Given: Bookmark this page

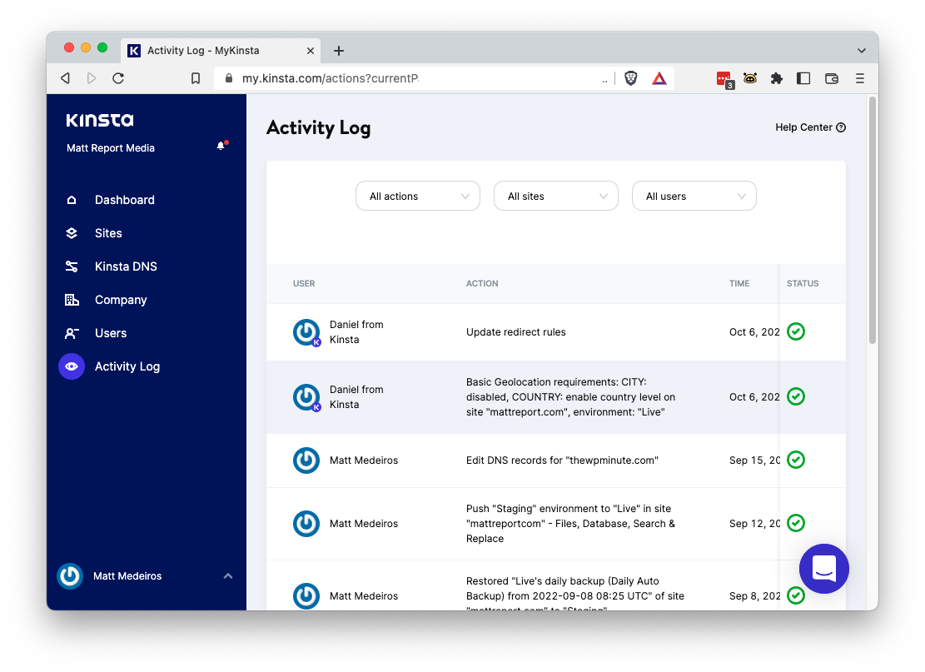Looking at the screenshot, I should pyautogui.click(x=196, y=78).
